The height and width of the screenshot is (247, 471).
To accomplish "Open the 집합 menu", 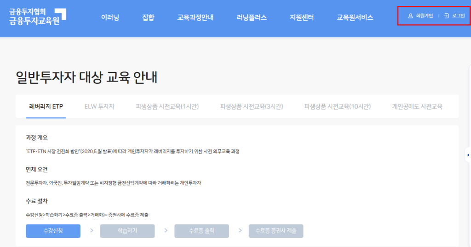I will (x=148, y=17).
